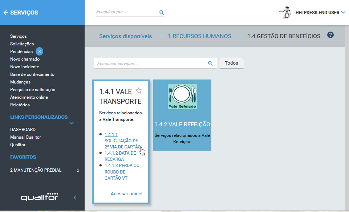349x212 pixels.
Task: Click the Pendências badge showing 3
Action: click(39, 52)
